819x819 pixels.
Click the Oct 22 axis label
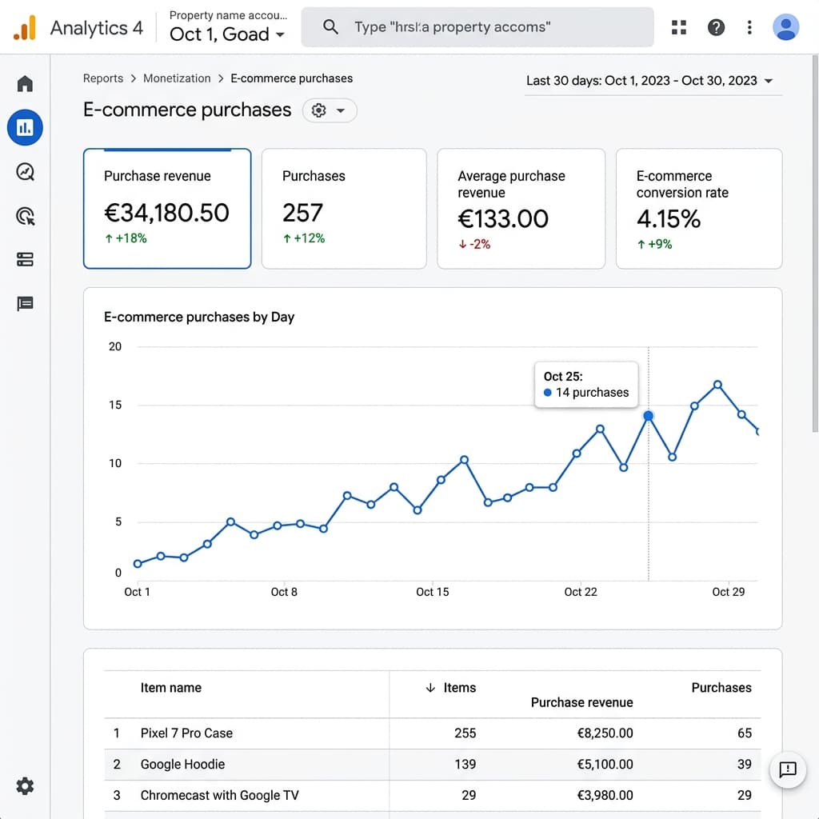pos(581,592)
